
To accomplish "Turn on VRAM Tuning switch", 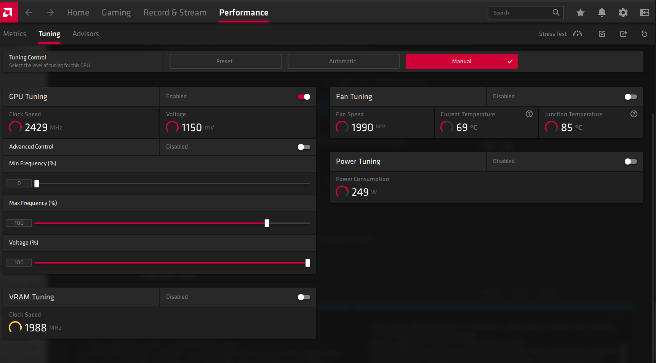I will tap(304, 297).
